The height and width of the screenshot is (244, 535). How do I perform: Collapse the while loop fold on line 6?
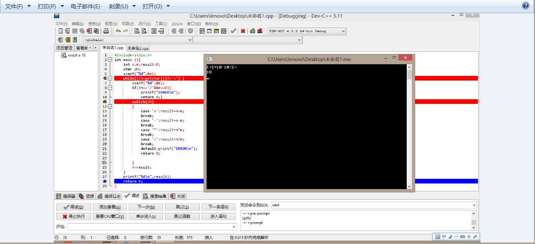pos(110,78)
